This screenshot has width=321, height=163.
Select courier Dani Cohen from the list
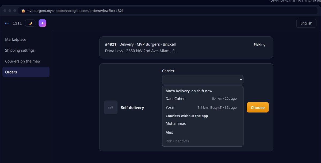(x=203, y=99)
